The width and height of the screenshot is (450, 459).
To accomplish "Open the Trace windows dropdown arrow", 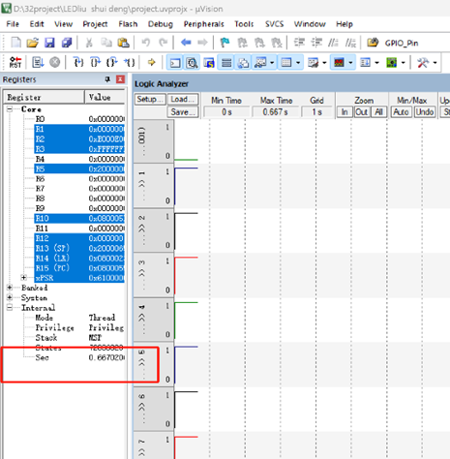I will (376, 63).
